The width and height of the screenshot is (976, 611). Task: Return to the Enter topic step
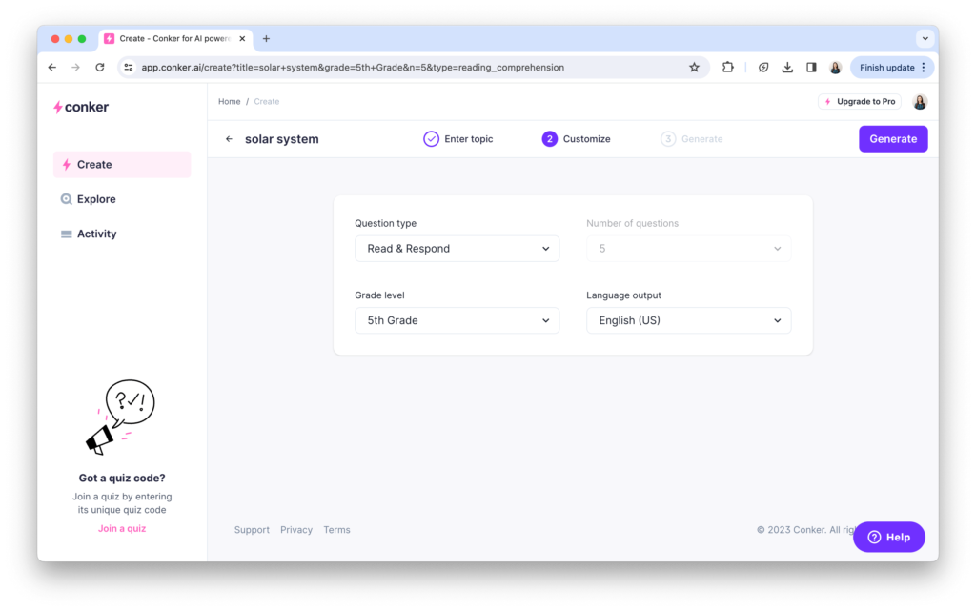(x=458, y=139)
